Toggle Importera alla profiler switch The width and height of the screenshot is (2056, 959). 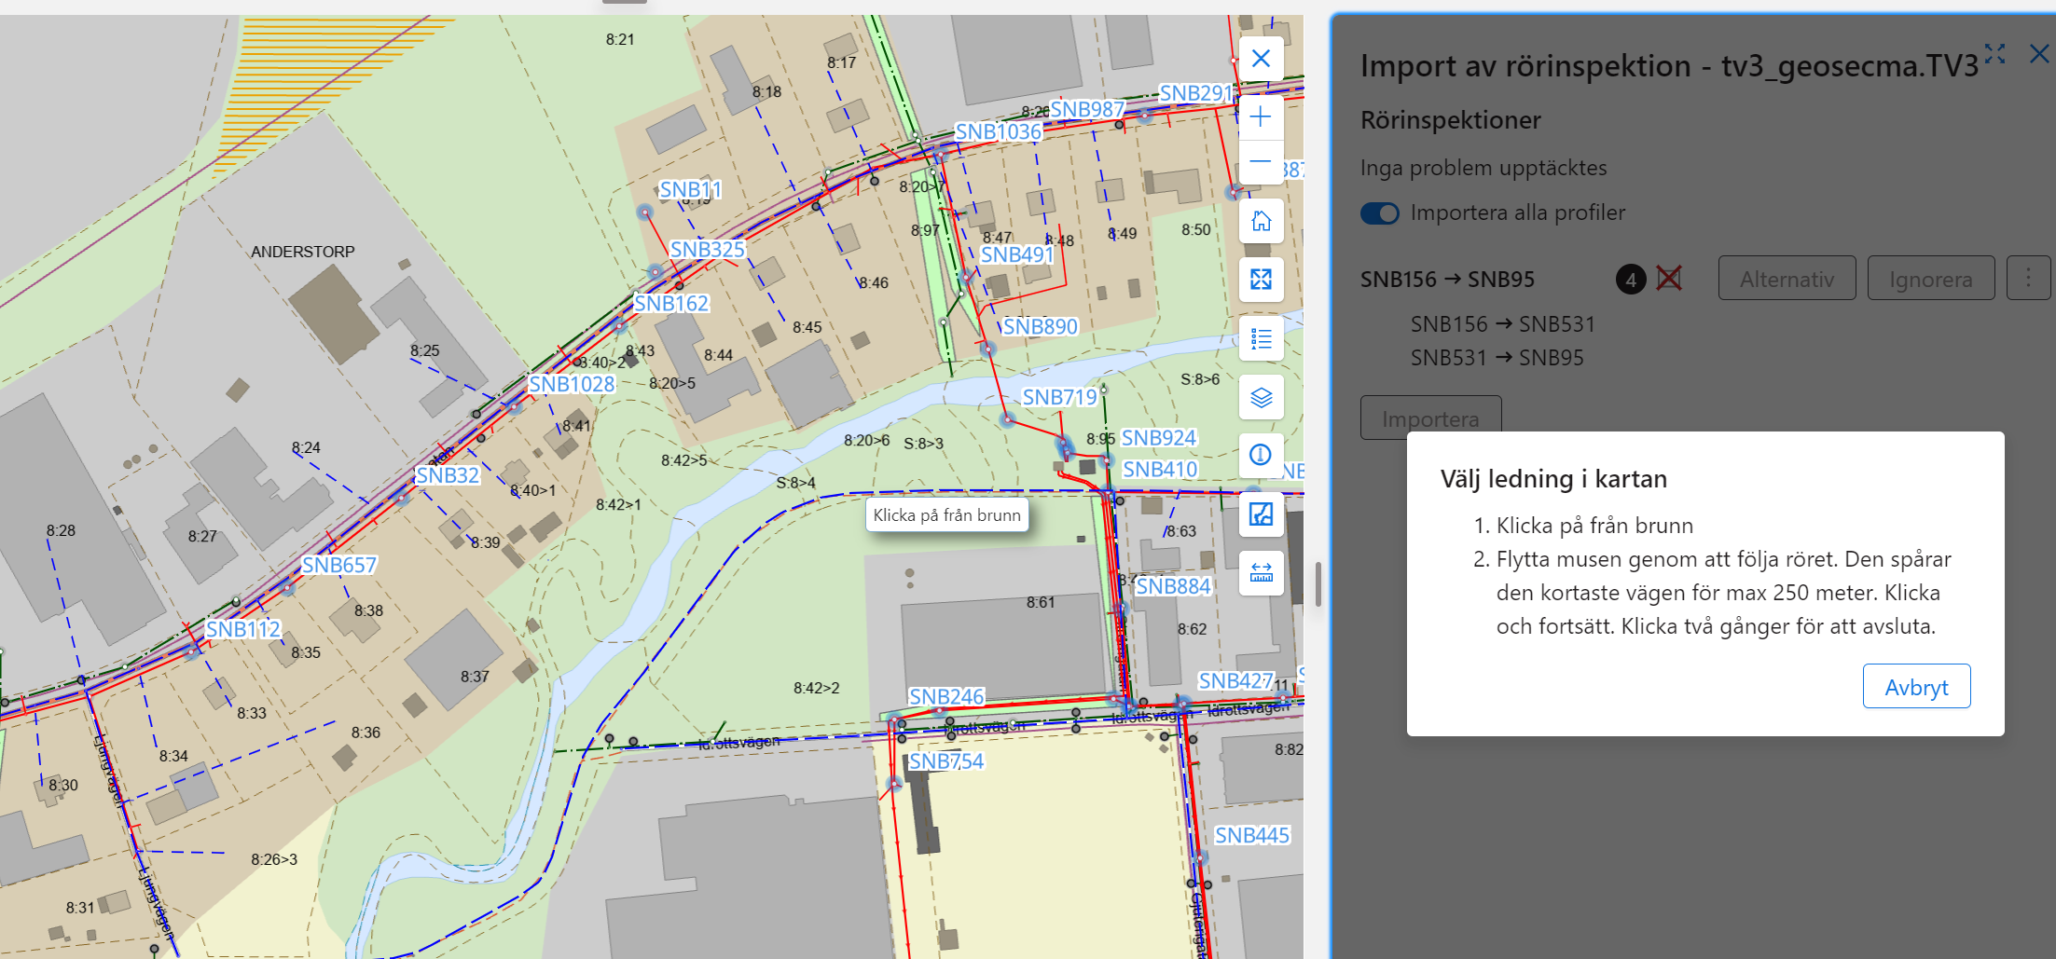coord(1379,213)
